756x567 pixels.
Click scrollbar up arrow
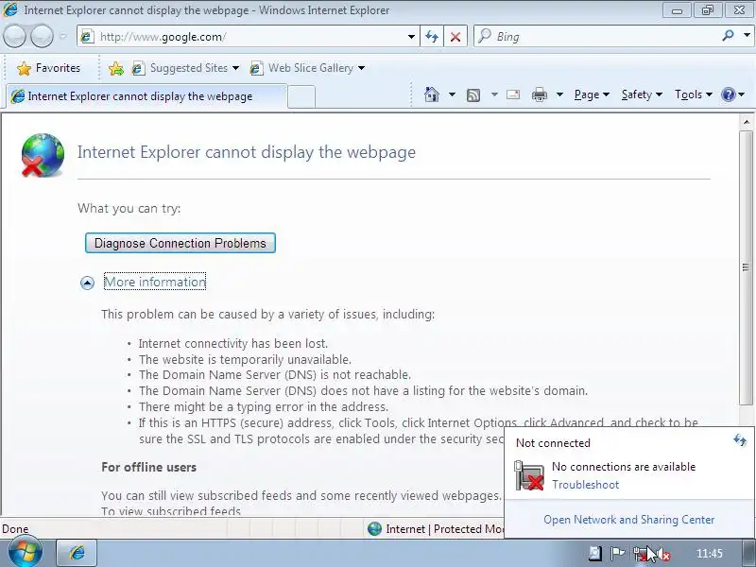coord(747,123)
